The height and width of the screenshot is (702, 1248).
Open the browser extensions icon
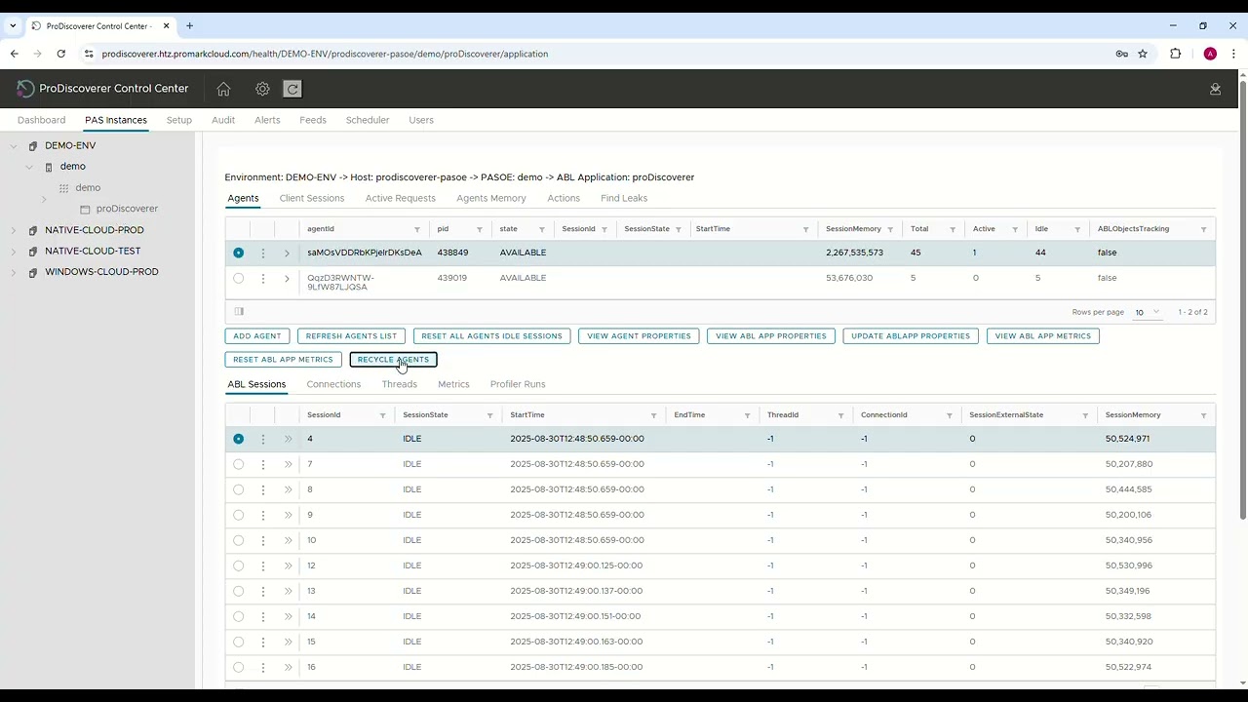(x=1175, y=54)
